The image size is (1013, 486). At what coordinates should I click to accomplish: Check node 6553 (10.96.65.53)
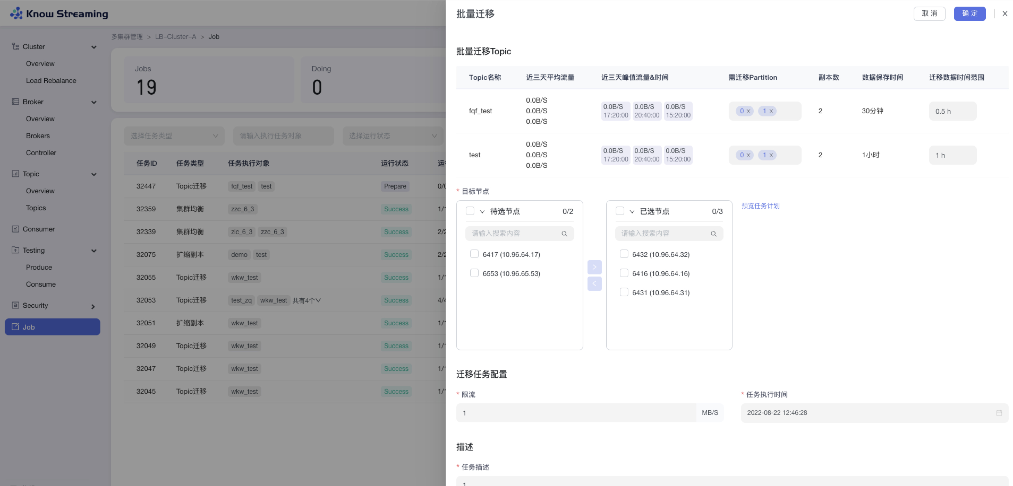(x=474, y=273)
